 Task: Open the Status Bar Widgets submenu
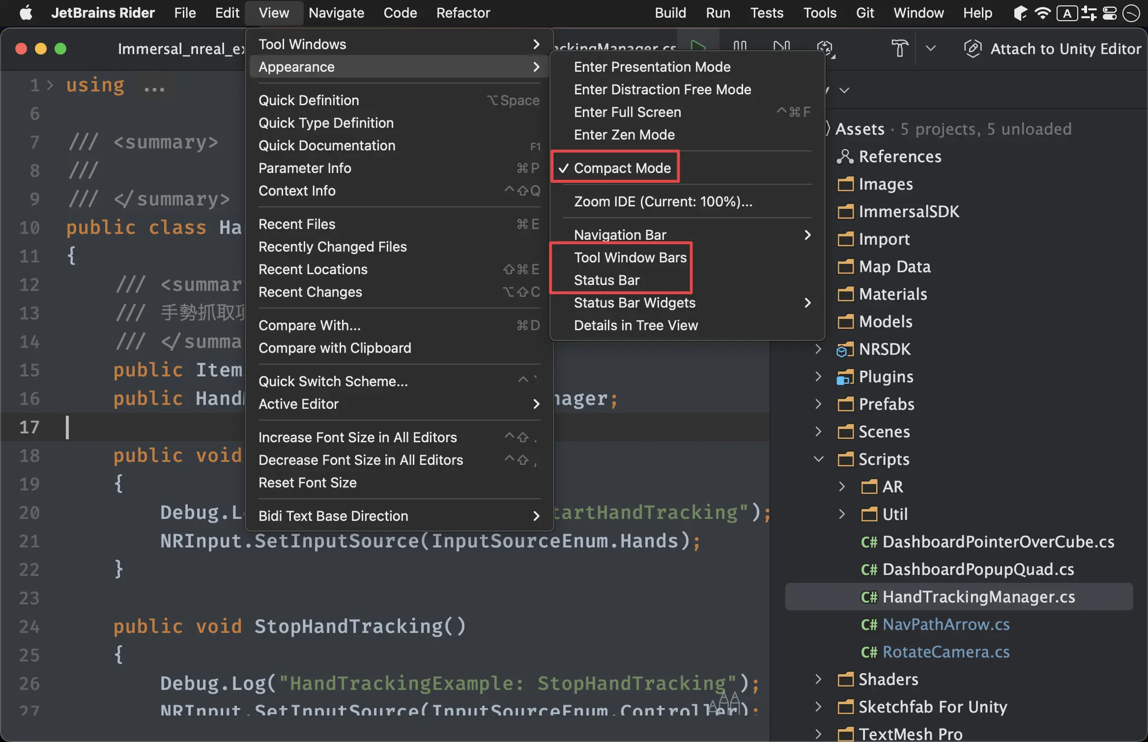click(x=687, y=303)
